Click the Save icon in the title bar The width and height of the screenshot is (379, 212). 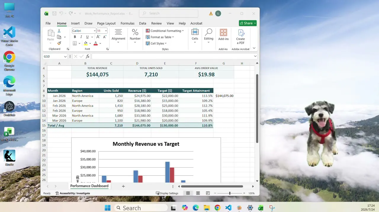coord(54,13)
